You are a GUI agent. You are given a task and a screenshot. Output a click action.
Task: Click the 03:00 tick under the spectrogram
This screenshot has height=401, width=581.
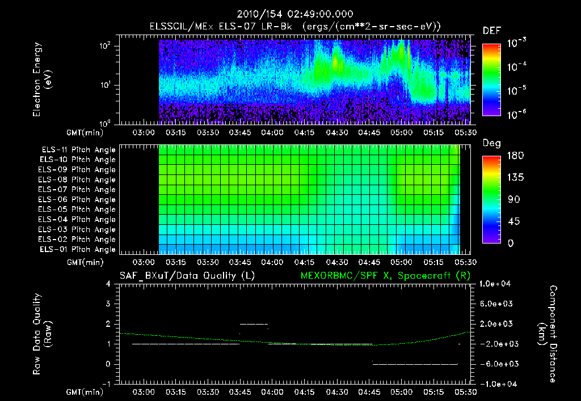click(x=144, y=133)
